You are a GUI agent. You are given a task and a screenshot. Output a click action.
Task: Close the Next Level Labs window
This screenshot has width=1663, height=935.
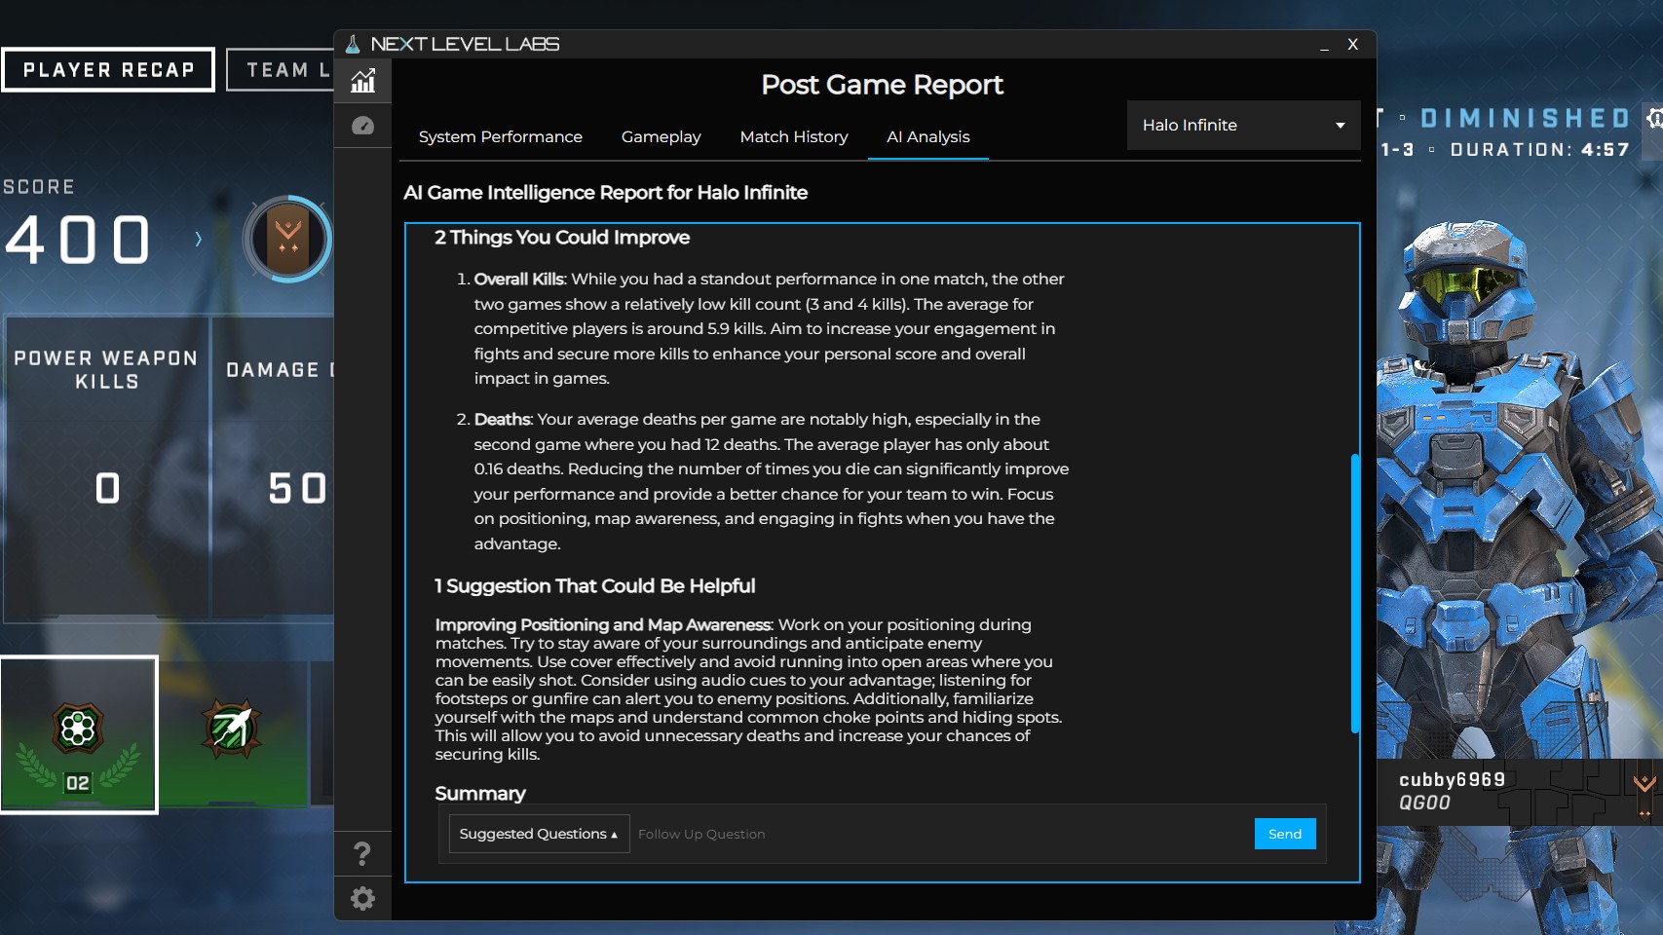(1352, 44)
